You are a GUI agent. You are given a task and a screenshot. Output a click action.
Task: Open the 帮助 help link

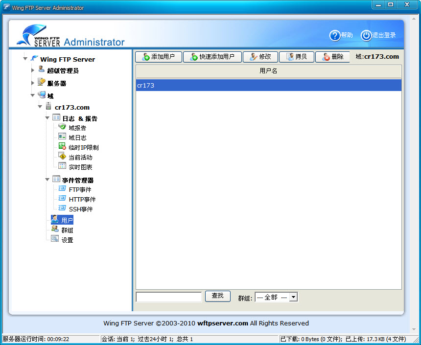347,35
